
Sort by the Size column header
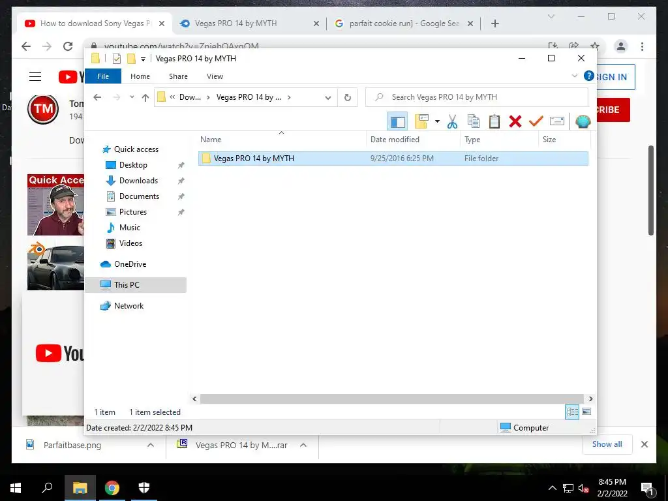click(564, 140)
